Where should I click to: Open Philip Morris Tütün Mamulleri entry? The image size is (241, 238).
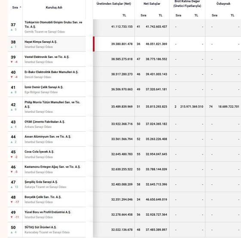52,104
